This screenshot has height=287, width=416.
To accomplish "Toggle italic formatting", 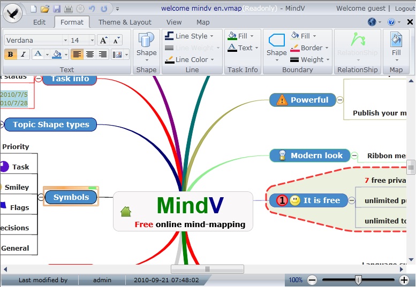I will (x=24, y=55).
